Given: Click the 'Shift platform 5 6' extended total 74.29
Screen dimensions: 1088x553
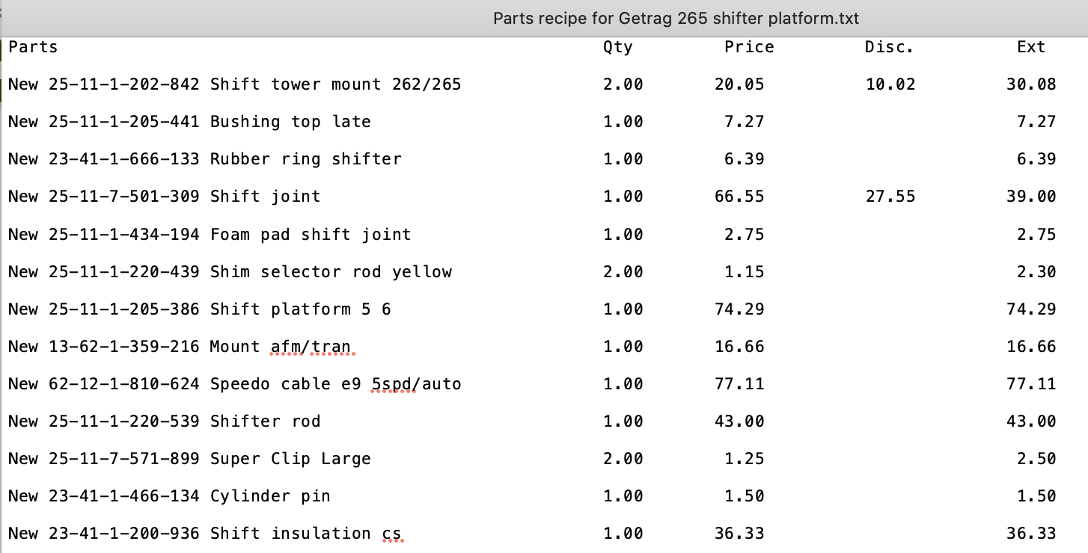Looking at the screenshot, I should tap(1031, 309).
